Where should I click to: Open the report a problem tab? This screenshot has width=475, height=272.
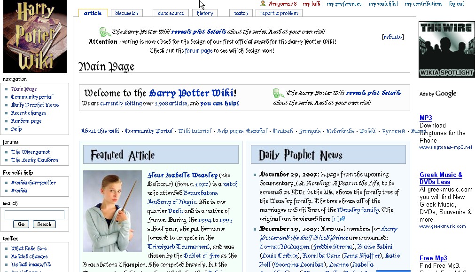[x=279, y=13]
